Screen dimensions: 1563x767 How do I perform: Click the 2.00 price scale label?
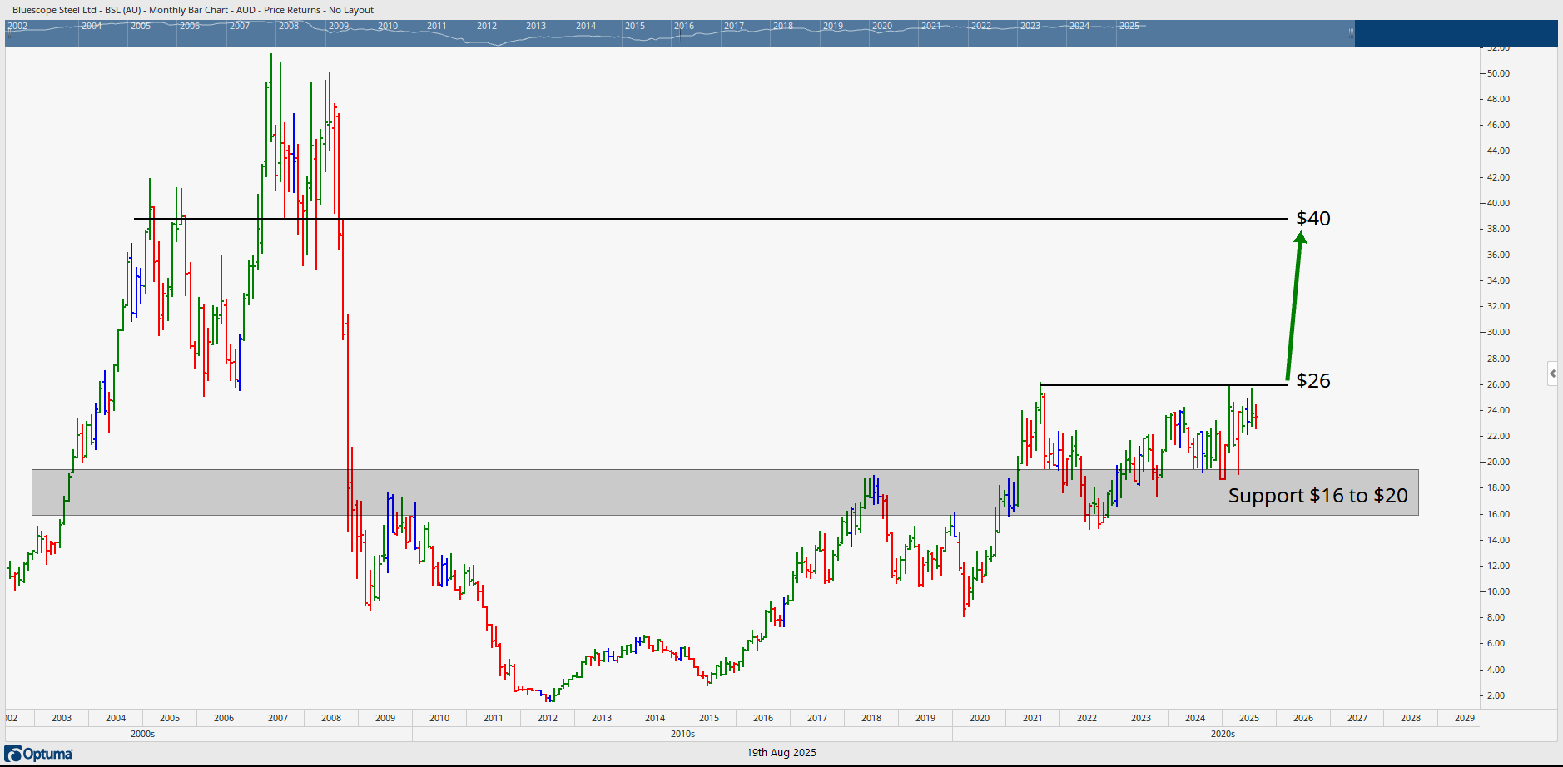click(x=1496, y=695)
